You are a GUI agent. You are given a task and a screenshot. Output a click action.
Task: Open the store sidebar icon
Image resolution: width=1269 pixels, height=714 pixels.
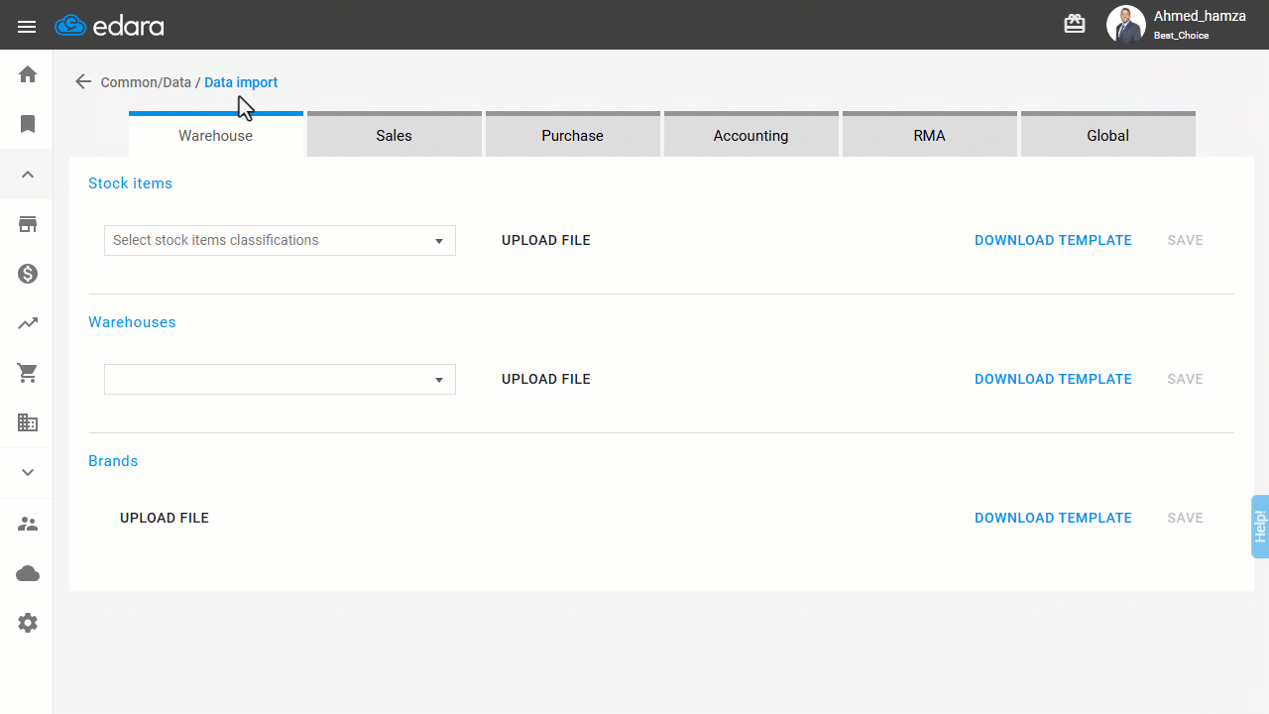click(x=28, y=224)
